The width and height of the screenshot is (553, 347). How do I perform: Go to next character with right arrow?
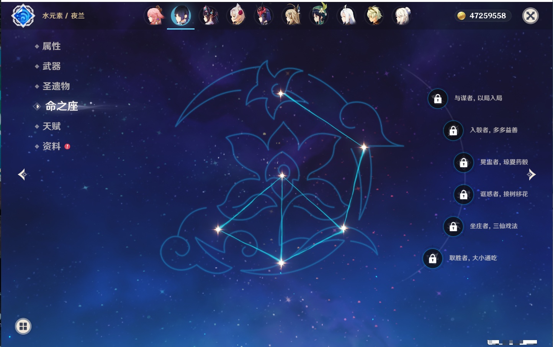coord(531,174)
